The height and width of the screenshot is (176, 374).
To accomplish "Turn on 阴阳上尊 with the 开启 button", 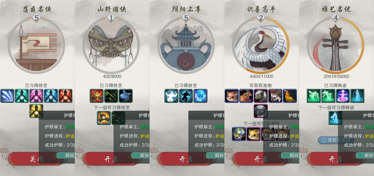I will click(185, 159).
